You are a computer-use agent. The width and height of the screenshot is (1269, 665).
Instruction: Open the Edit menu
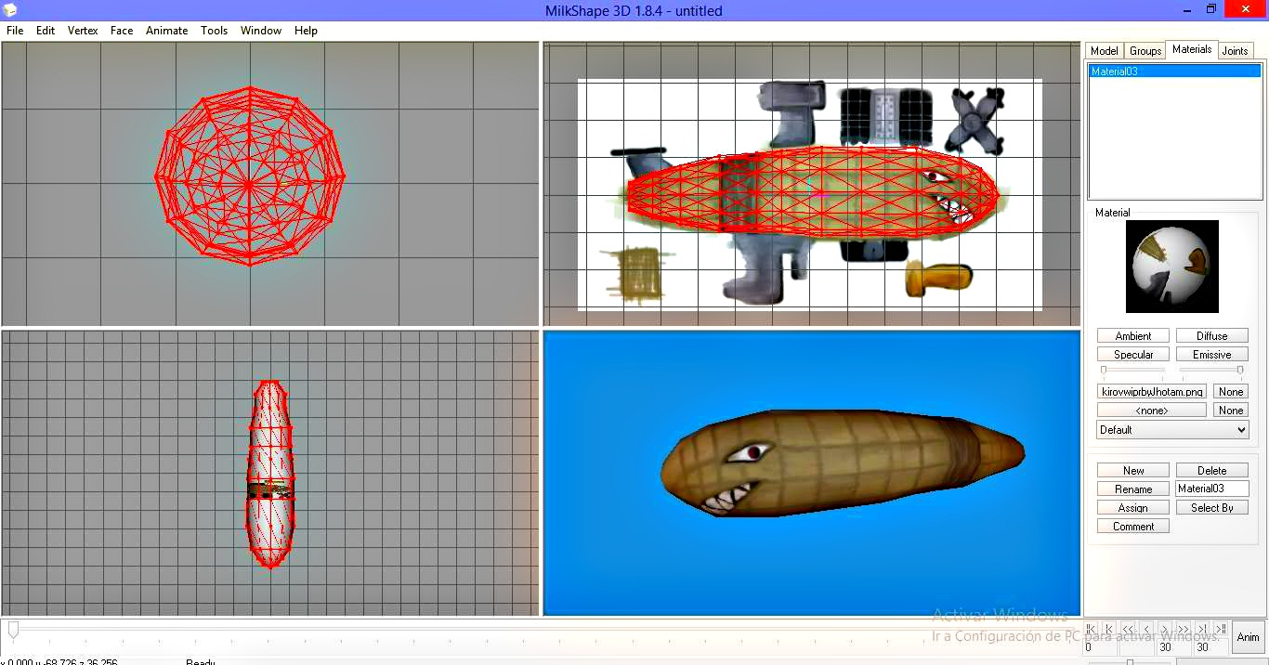point(46,31)
